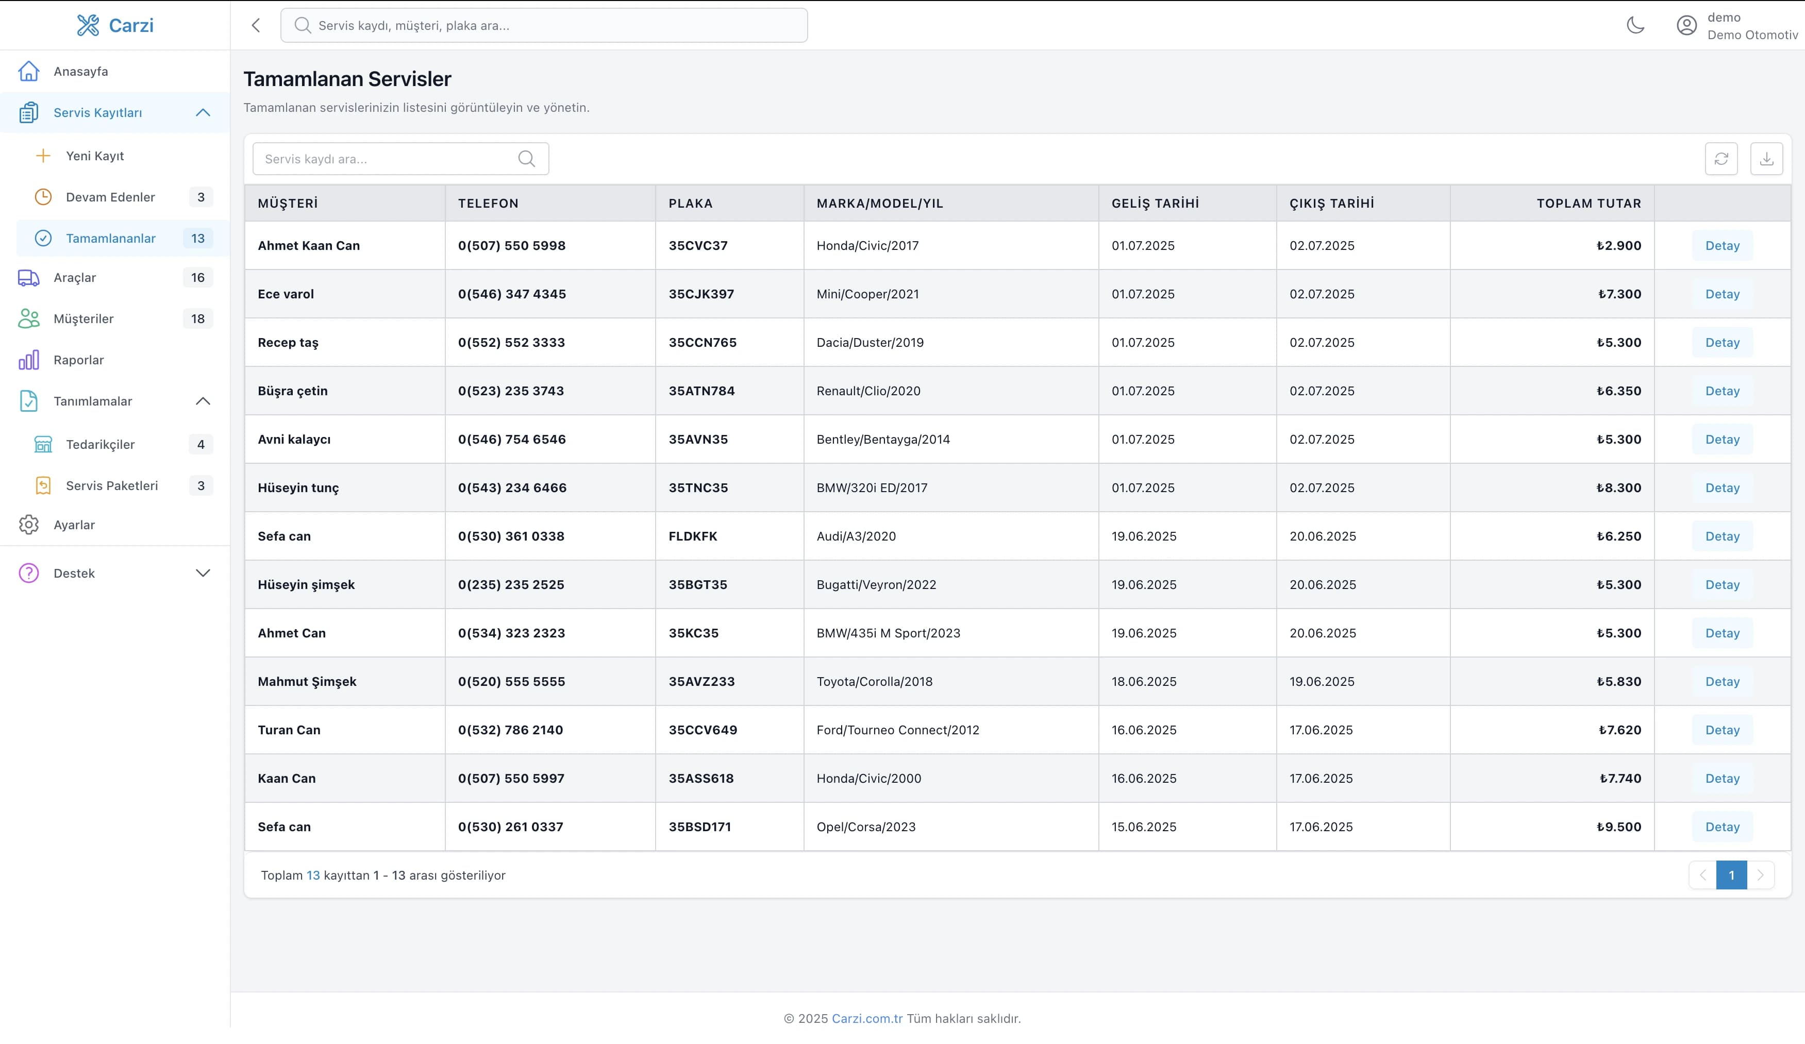This screenshot has height=1044, width=1805.
Task: Select page 1 in the pagination
Action: point(1731,875)
